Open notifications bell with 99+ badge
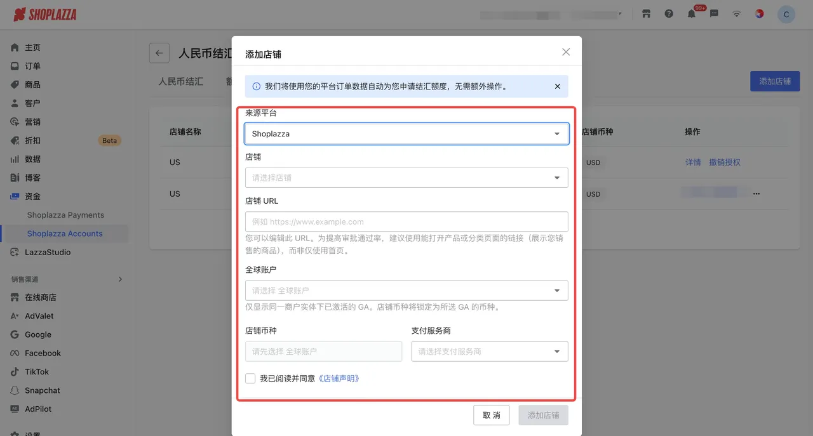The height and width of the screenshot is (436, 813). (x=692, y=14)
